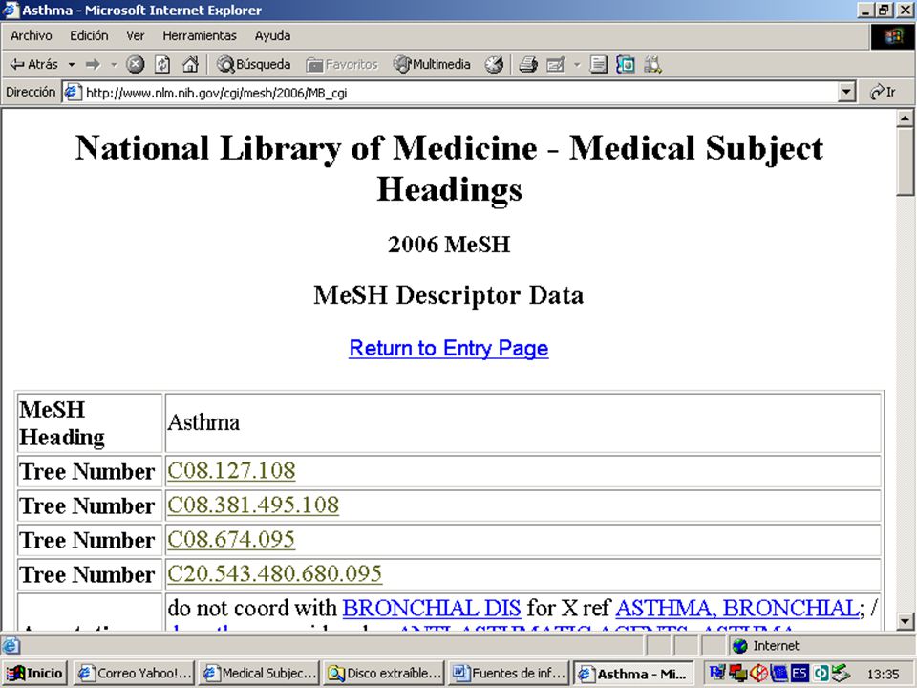Go back with the Atrás button
917x688 pixels.
tap(33, 64)
